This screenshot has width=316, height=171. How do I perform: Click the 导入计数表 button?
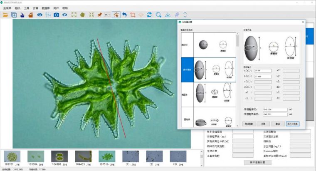[292, 124]
